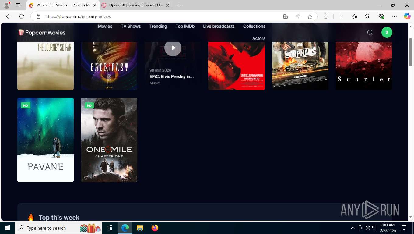Show hidden system tray icons
The height and width of the screenshot is (234, 414).
click(353, 228)
